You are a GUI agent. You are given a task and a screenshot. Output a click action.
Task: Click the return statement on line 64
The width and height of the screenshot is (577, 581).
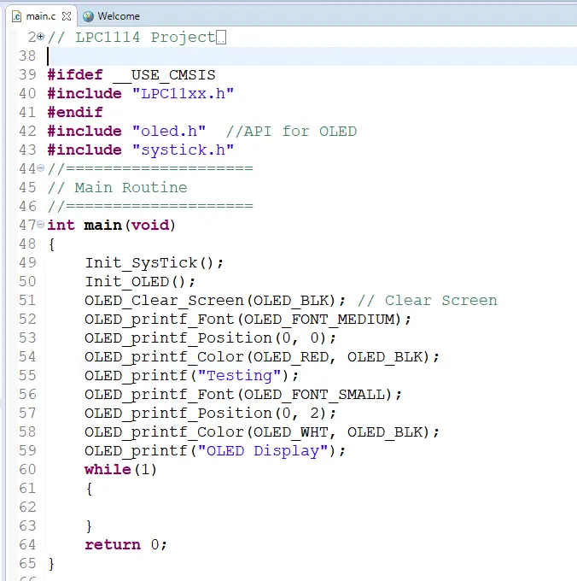(x=113, y=545)
